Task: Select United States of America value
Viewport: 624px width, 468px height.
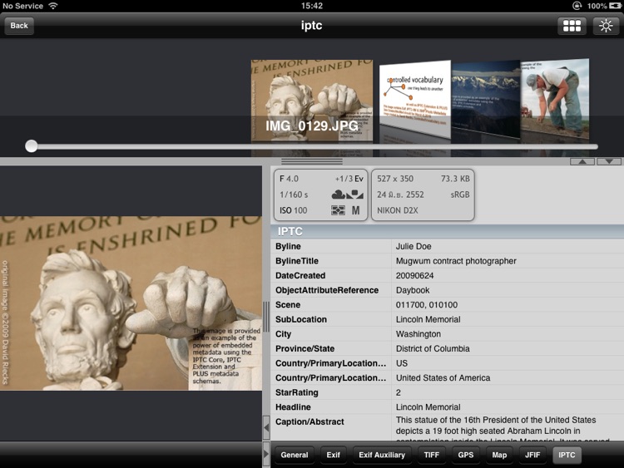Action: [443, 378]
